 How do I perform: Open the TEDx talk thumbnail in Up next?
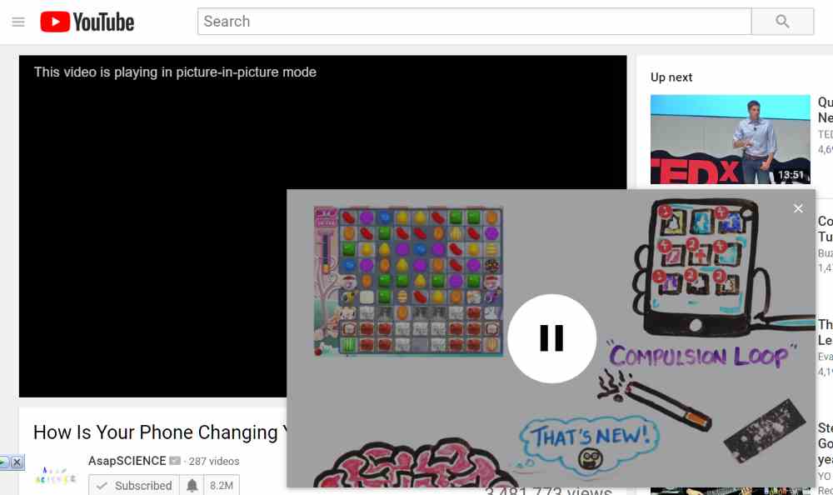[730, 139]
